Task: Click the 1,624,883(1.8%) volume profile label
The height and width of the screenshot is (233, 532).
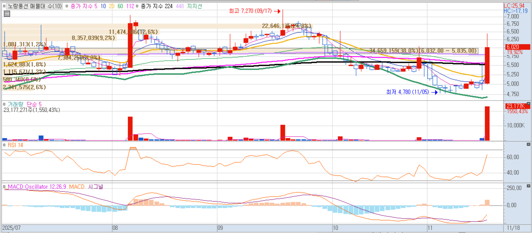Action: pyautogui.click(x=24, y=64)
